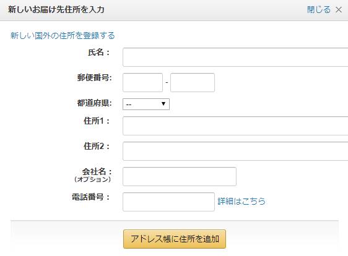Viewport: 348px width, 256px height.
Task: Click the 会社名 (オプション) label
Action: pos(94,175)
